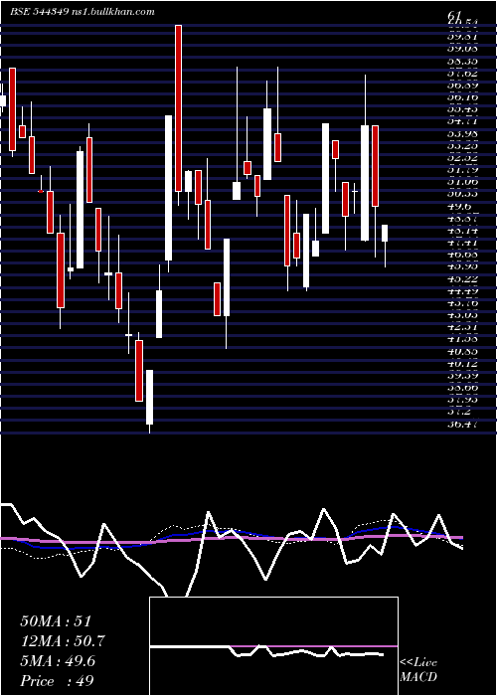Click the <<Live MACD label

click(418, 669)
